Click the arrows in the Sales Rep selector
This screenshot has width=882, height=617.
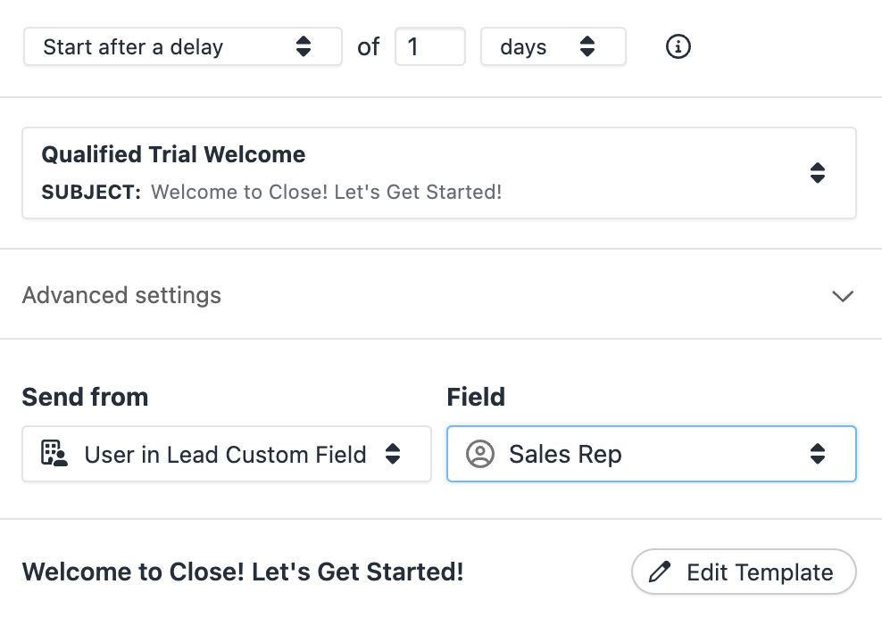[819, 454]
